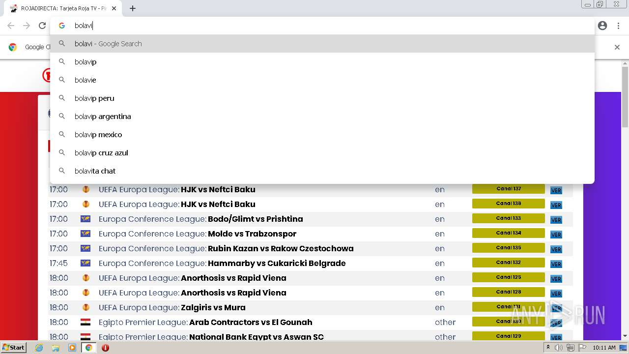Go forward with the forward arrow
This screenshot has width=629, height=354.
point(27,26)
